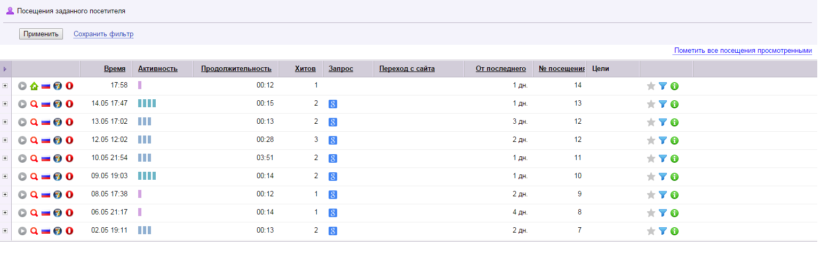The height and width of the screenshot is (279, 821).
Task: Click the green home icon in the 17:58 row
Action: (x=34, y=86)
